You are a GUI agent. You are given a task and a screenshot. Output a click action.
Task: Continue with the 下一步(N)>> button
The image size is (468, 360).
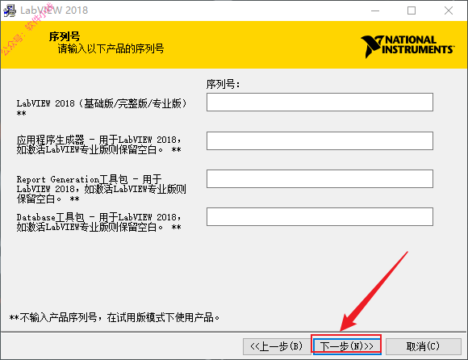click(346, 346)
